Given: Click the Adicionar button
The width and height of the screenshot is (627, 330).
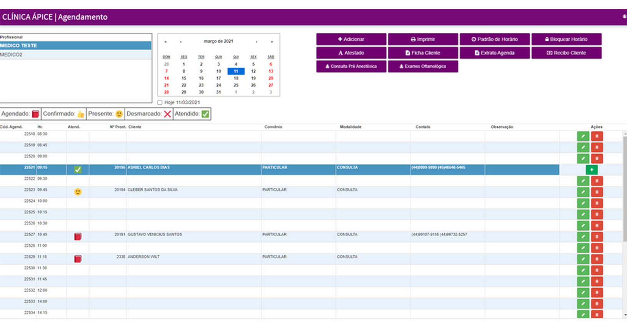Looking at the screenshot, I should [x=351, y=39].
